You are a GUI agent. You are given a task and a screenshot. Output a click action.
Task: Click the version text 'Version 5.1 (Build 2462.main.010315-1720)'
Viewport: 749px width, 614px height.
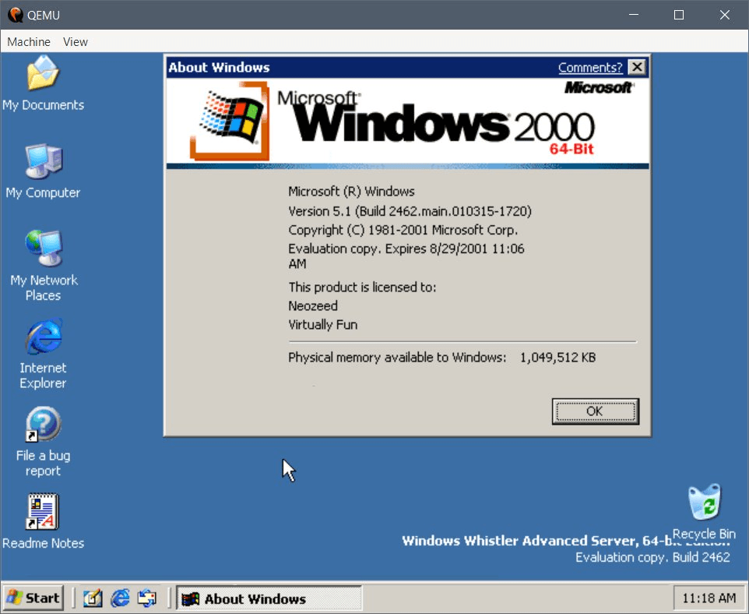(410, 211)
